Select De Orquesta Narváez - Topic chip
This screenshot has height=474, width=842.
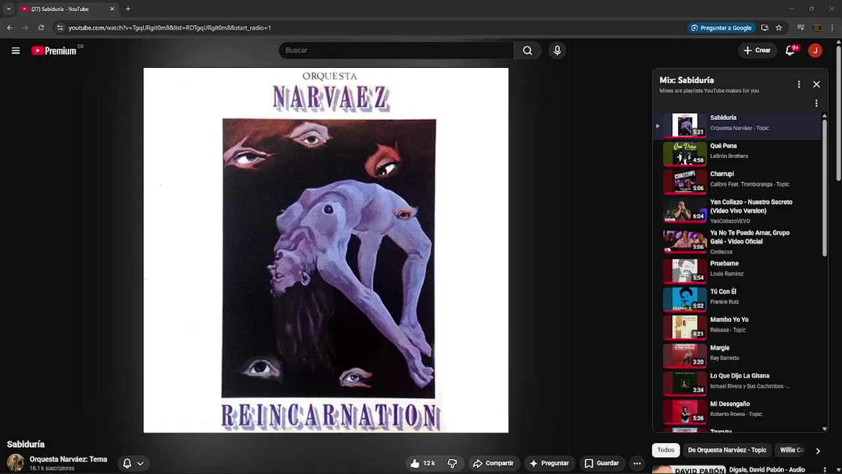[x=727, y=450]
